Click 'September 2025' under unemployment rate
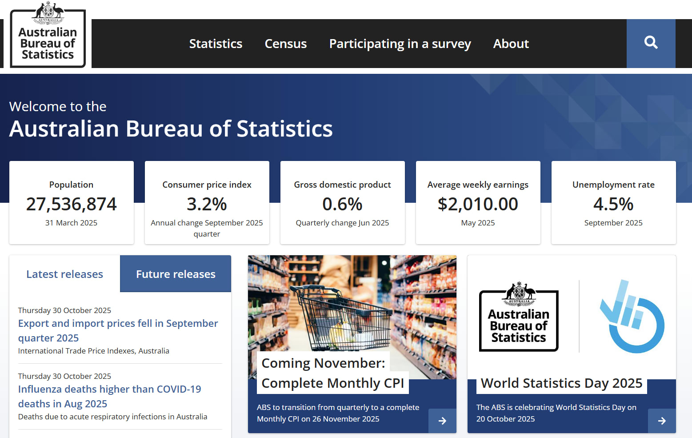This screenshot has height=438, width=692. coord(614,223)
